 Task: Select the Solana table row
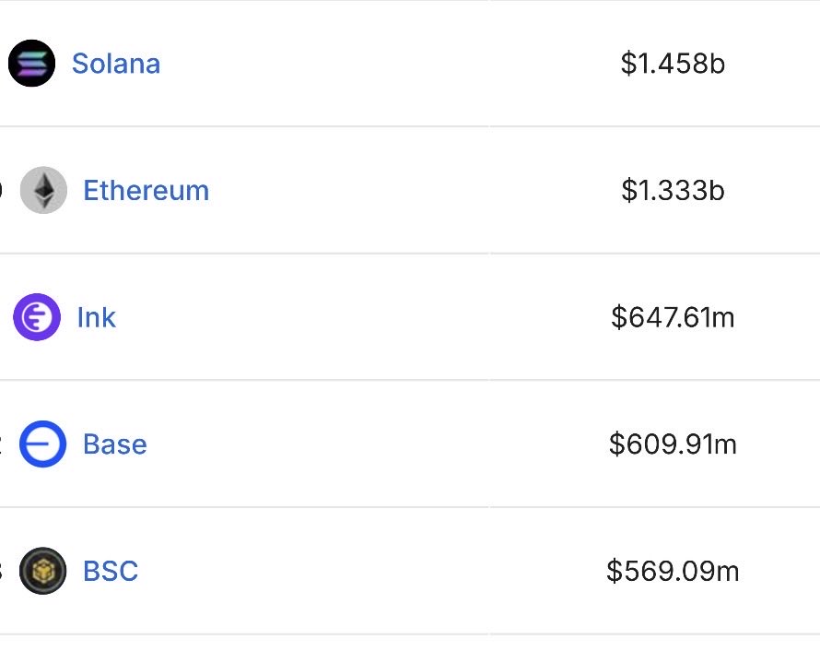click(x=369, y=65)
